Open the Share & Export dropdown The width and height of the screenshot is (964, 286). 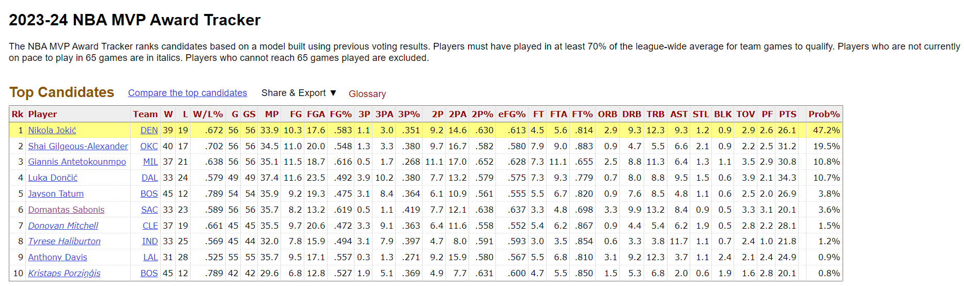pyautogui.click(x=299, y=93)
